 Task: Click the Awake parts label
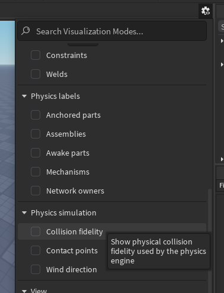click(x=68, y=153)
